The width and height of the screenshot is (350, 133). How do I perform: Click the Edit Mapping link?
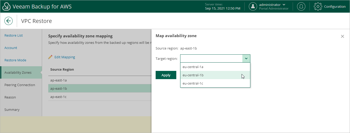tap(65, 57)
